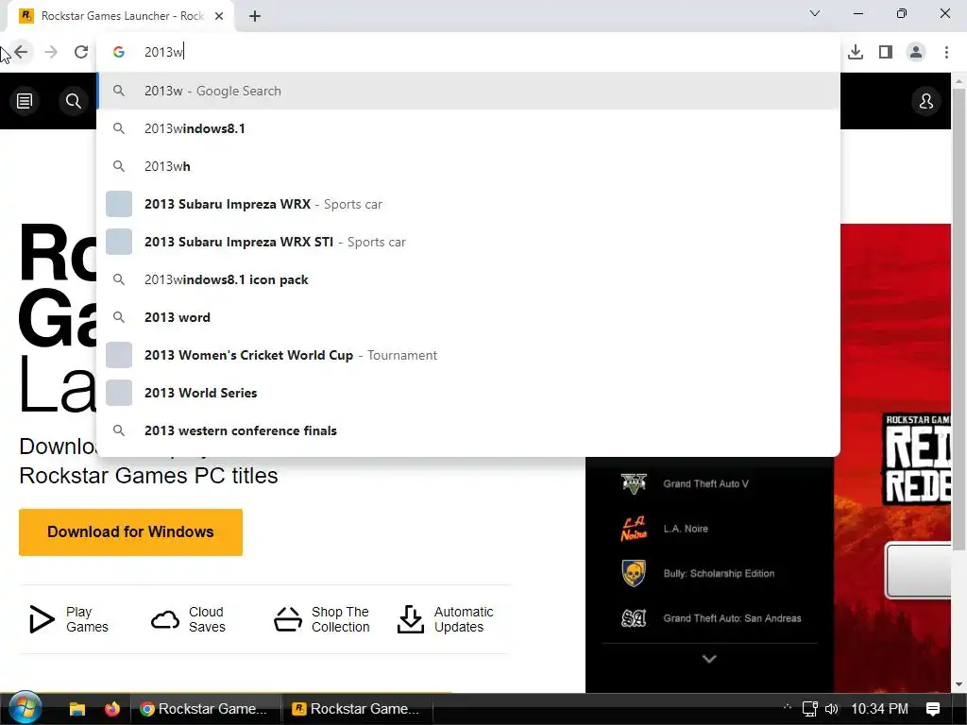
Task: Click 'Bully: Scholarship Edition' title text
Action: point(719,573)
